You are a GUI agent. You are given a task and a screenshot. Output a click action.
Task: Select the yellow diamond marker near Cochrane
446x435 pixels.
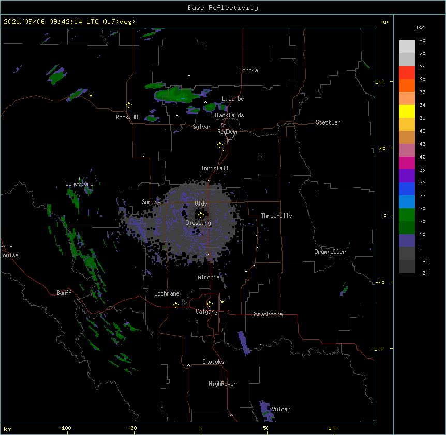pyautogui.click(x=176, y=305)
